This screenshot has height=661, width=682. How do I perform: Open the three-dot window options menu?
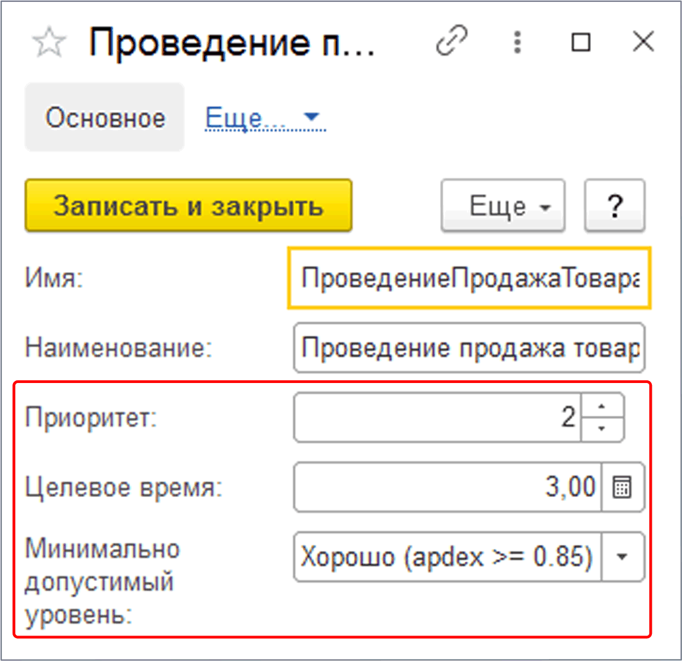(518, 43)
